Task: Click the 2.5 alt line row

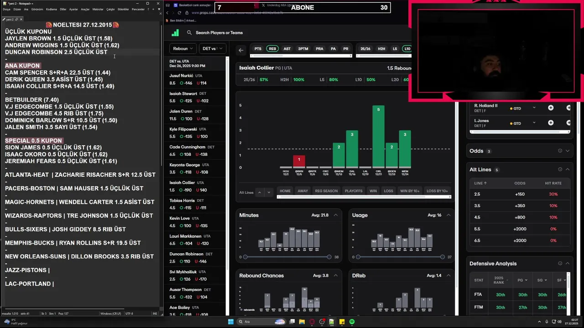Action: point(519,194)
